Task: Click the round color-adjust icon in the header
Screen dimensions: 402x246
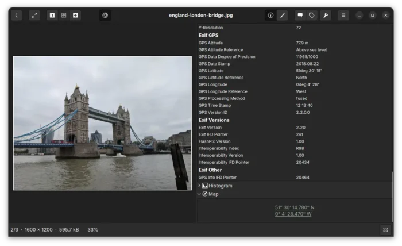Action: tap(105, 15)
